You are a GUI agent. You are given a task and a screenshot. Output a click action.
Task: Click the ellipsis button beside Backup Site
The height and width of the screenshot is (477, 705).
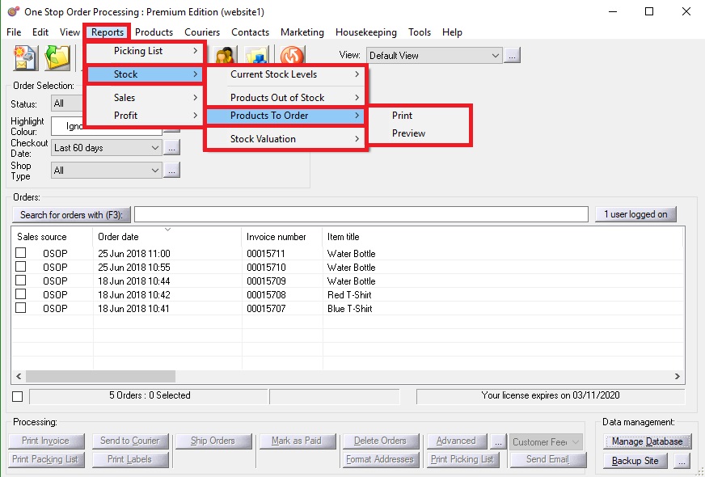coord(682,461)
